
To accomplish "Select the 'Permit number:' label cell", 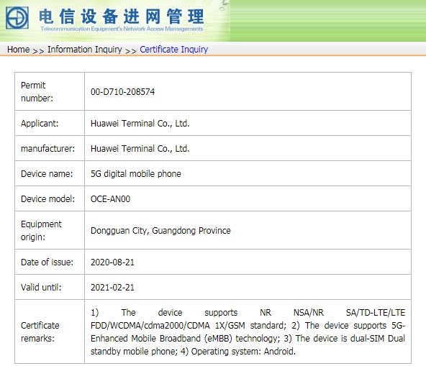I will coord(50,91).
